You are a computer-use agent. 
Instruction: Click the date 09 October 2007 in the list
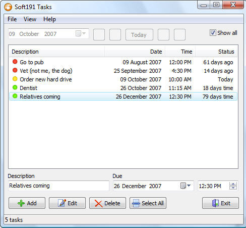pos(141,79)
